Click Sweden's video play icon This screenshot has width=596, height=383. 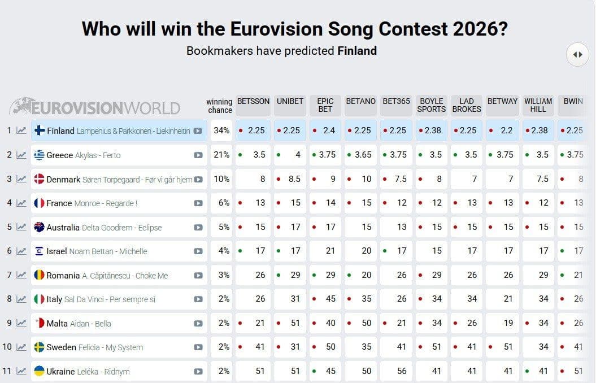198,347
